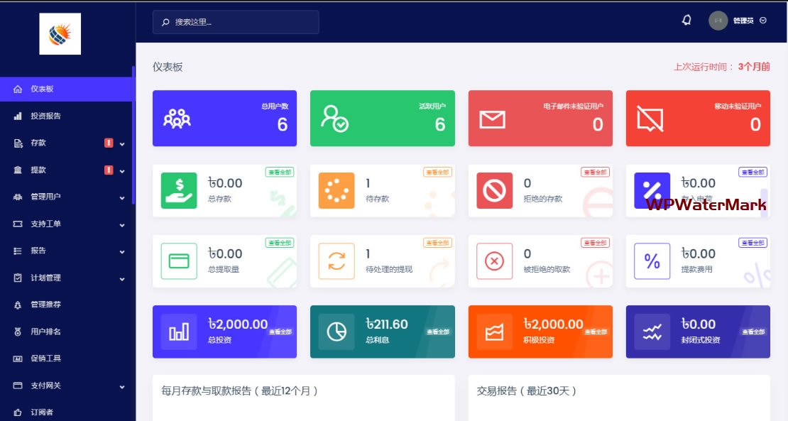The height and width of the screenshot is (421, 788).
Task: Select 用户排名 in the sidebar
Action: pyautogui.click(x=45, y=332)
